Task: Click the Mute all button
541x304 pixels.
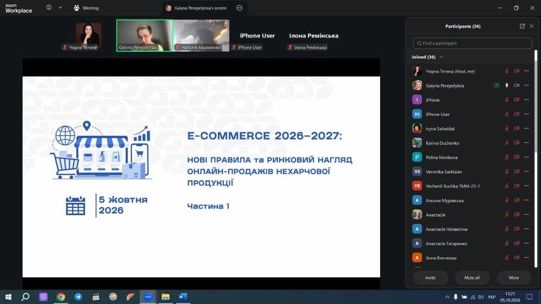Action: [472, 278]
